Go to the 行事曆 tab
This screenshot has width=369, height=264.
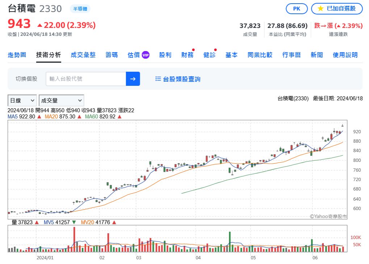coord(292,55)
